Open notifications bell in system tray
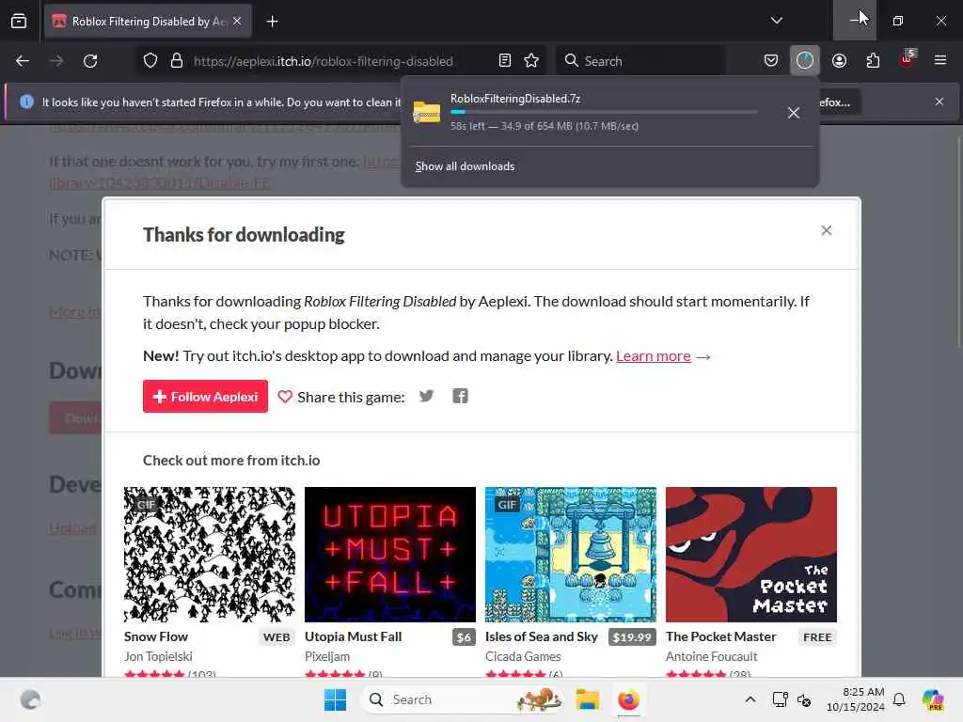The height and width of the screenshot is (722, 963). [x=899, y=699]
